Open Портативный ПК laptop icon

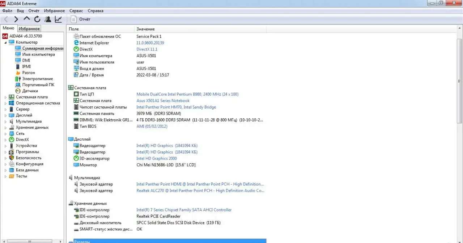(18, 85)
